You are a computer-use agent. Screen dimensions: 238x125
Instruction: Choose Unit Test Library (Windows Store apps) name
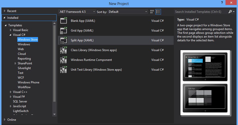point(96,70)
